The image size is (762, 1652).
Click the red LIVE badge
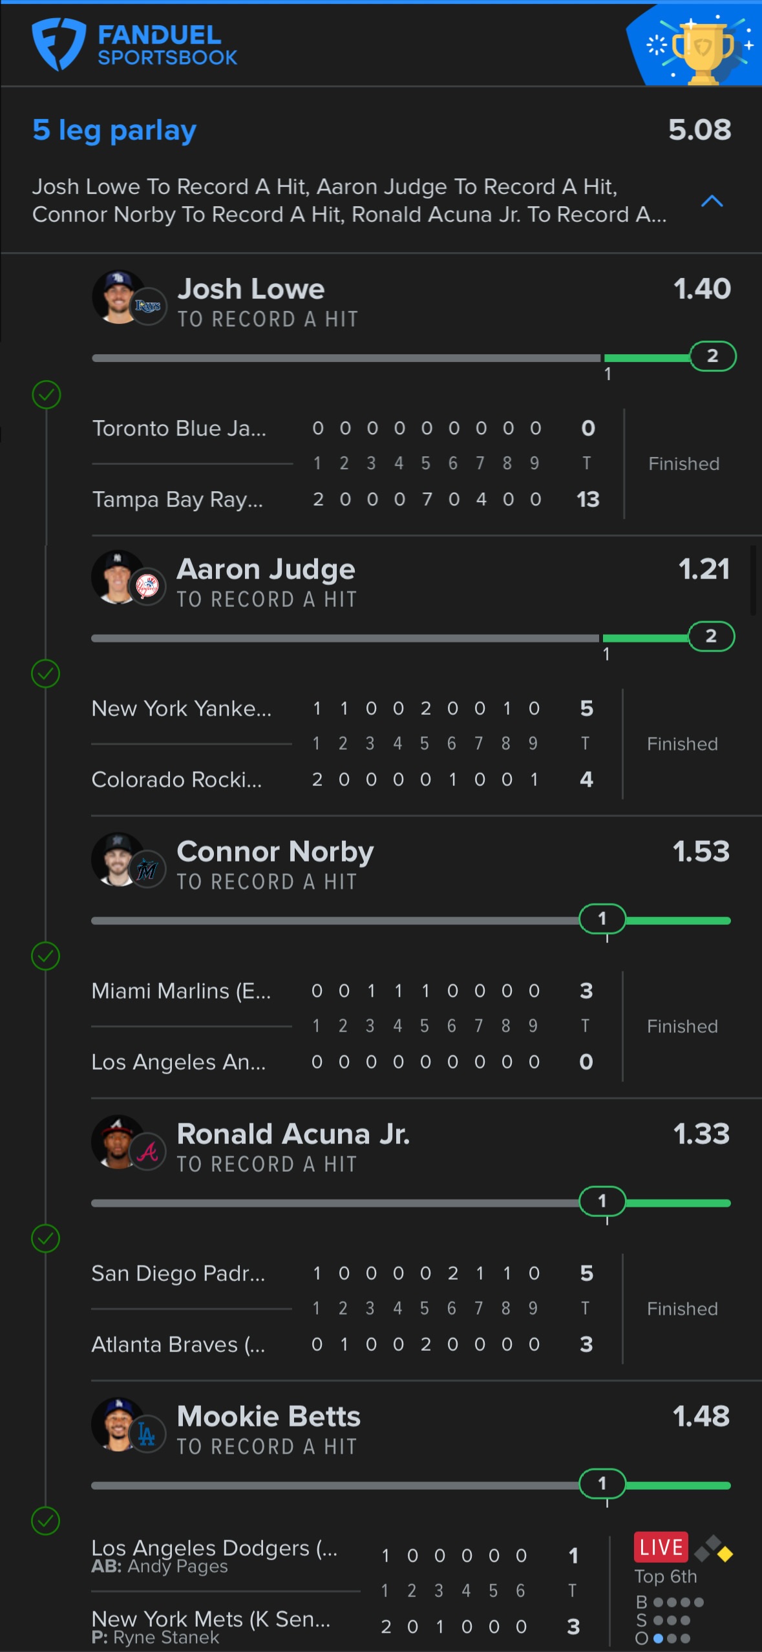(661, 1547)
